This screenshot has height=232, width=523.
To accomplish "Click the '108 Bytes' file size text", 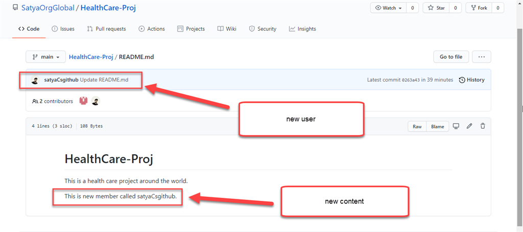I will [x=91, y=127].
